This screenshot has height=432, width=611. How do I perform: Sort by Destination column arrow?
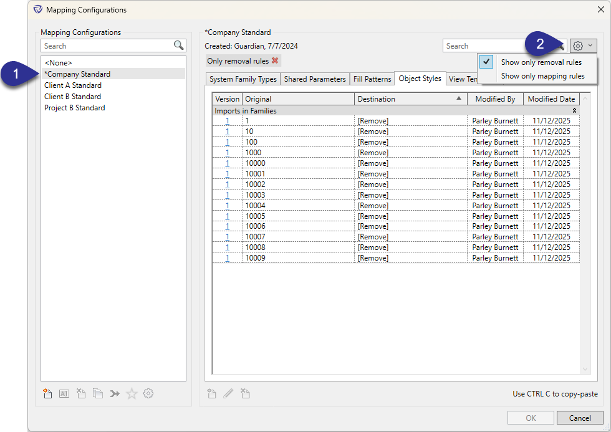(x=459, y=98)
